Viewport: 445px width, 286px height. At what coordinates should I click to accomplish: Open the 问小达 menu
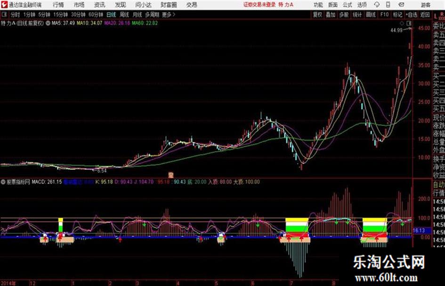click(x=143, y=5)
